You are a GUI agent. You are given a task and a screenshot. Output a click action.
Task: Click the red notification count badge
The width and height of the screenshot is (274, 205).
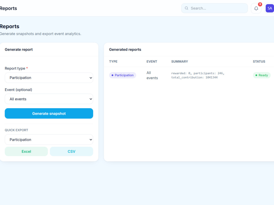(260, 4)
